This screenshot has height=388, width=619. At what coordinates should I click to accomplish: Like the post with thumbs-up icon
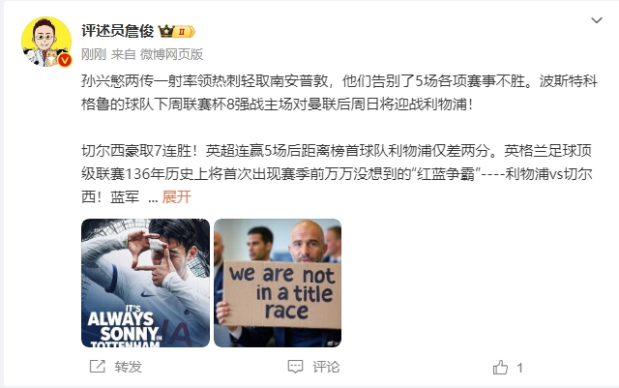500,368
